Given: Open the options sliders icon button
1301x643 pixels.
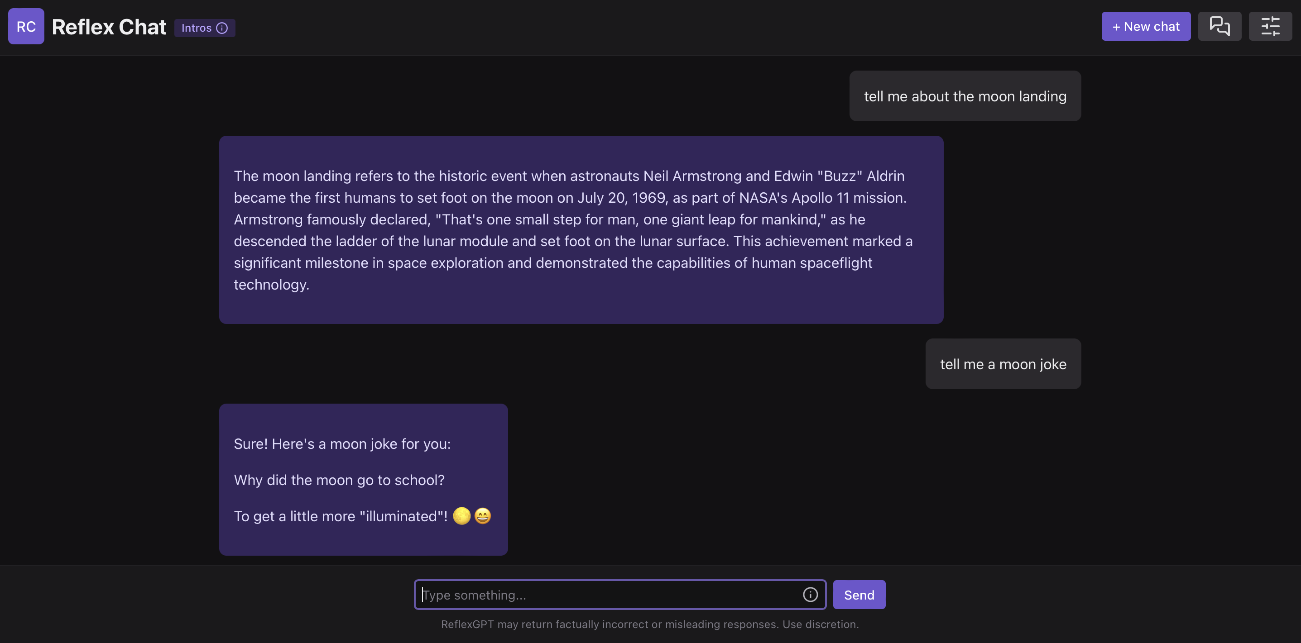Looking at the screenshot, I should (1270, 27).
